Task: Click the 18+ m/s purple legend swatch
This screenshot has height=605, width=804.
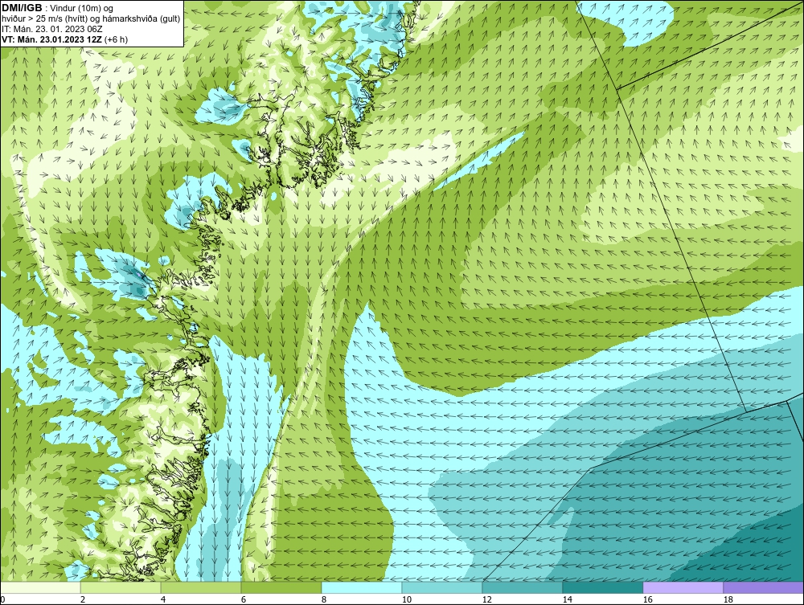Action: [764, 587]
